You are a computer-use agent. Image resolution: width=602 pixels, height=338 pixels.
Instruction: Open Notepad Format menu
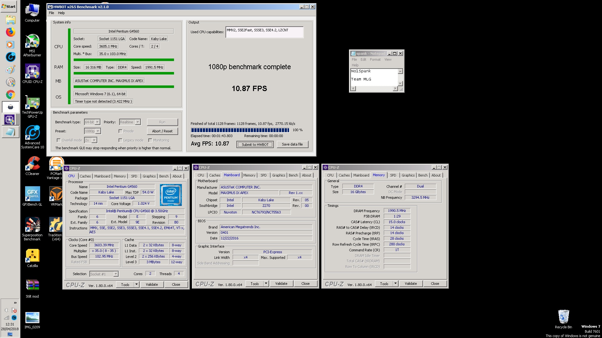(x=375, y=59)
